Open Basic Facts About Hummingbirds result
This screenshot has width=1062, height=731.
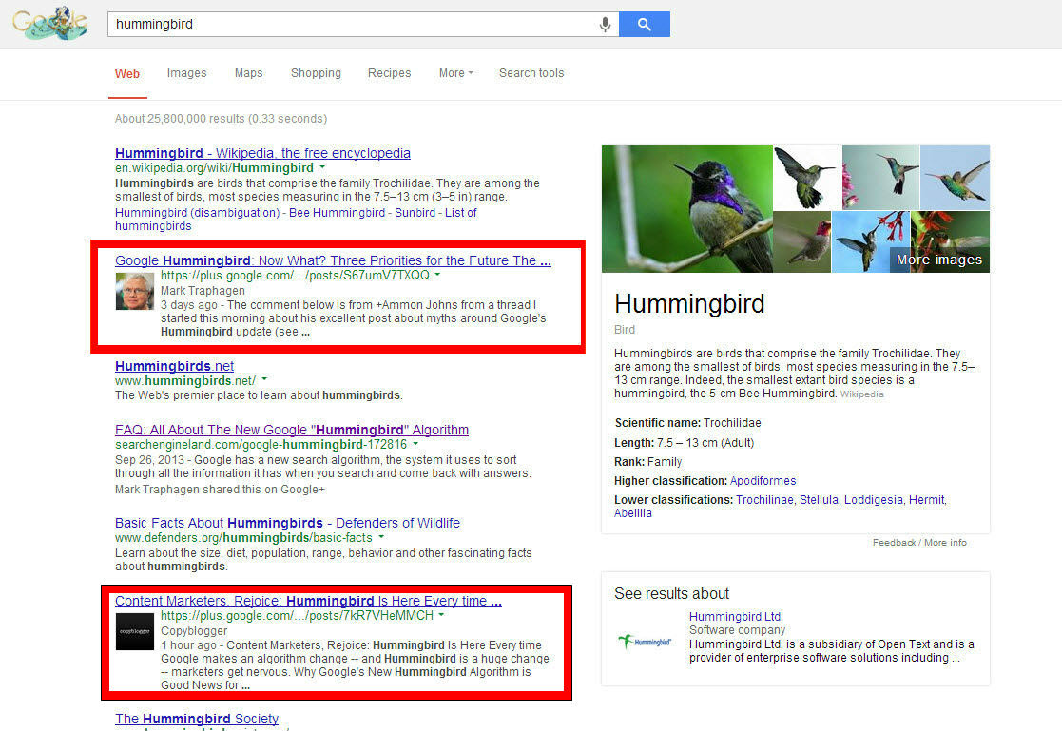point(287,523)
